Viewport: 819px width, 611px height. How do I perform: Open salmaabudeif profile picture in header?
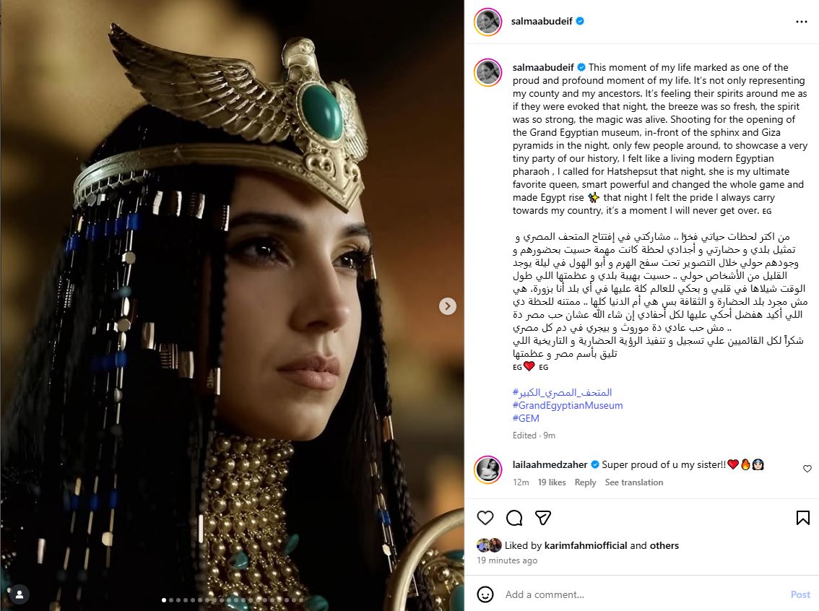click(x=487, y=22)
